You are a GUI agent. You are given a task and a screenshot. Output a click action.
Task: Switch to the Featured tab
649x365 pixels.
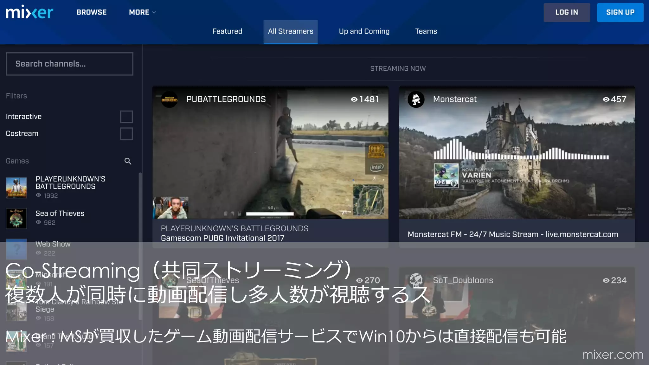[x=227, y=31]
